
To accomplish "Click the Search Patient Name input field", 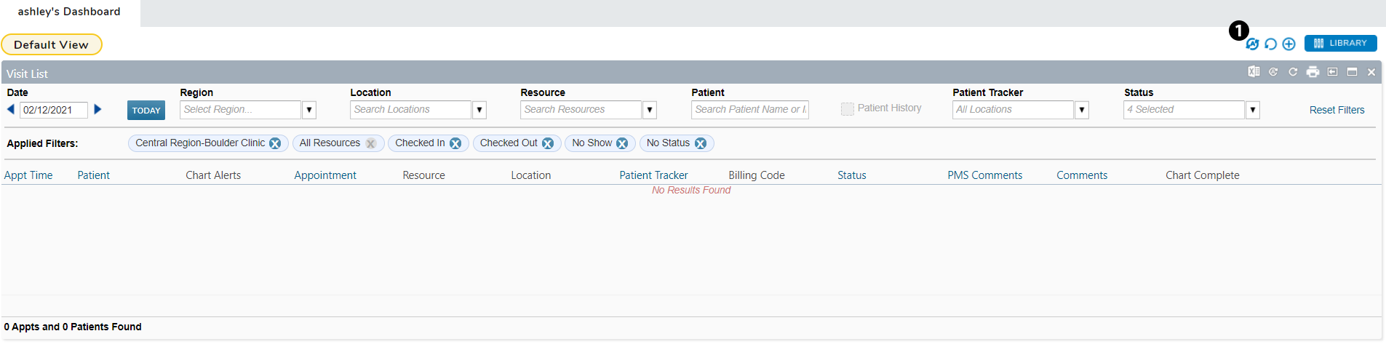I will (749, 110).
